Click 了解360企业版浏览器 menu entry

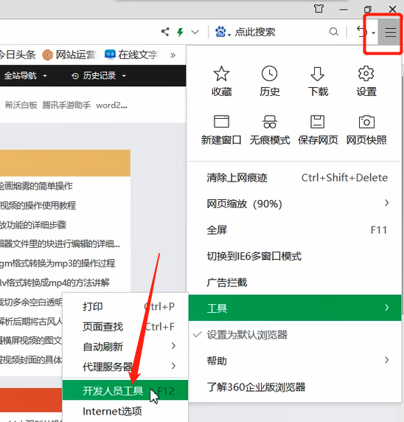(295, 387)
